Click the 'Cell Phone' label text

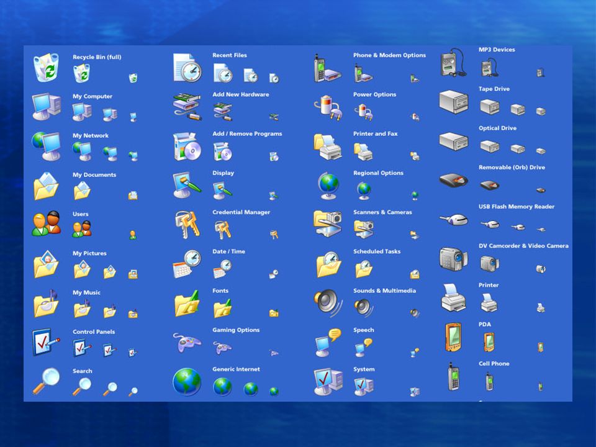click(x=494, y=363)
